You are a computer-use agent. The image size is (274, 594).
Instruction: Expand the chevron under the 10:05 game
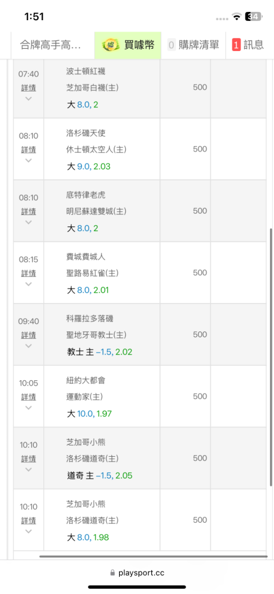(x=28, y=407)
